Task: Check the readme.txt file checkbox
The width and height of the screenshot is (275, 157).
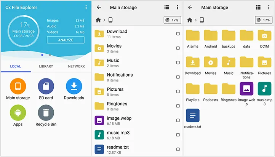Action: (x=178, y=149)
